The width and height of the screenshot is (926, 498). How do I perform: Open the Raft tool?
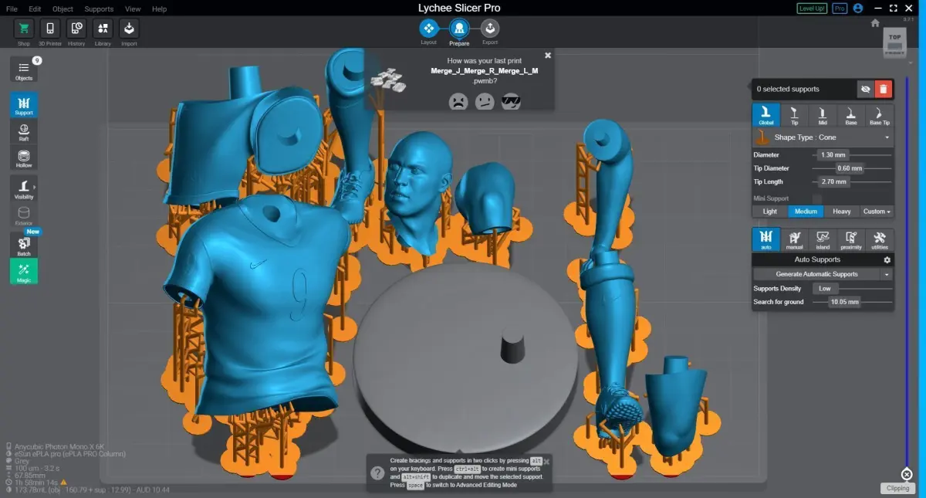point(24,132)
